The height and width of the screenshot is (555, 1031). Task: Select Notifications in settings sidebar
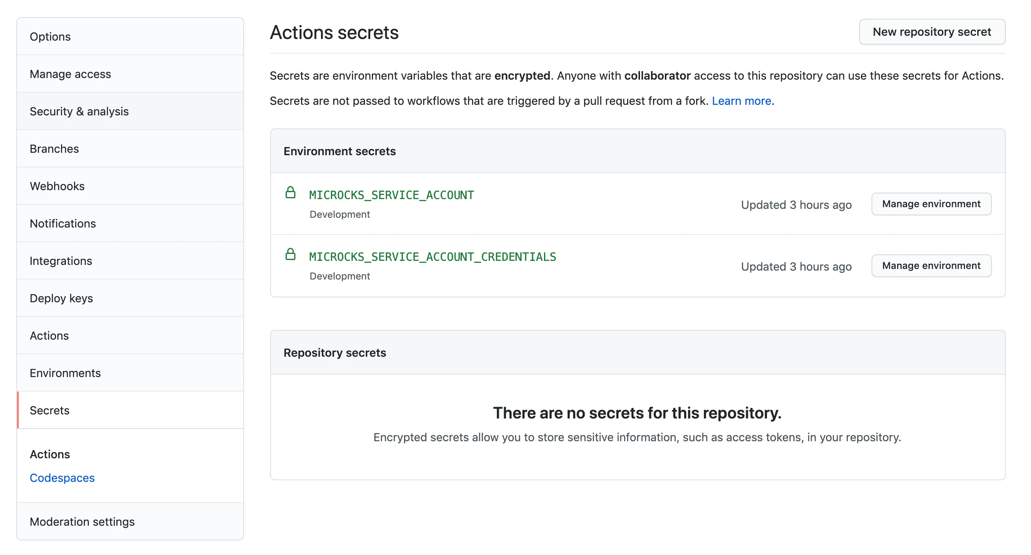[63, 223]
